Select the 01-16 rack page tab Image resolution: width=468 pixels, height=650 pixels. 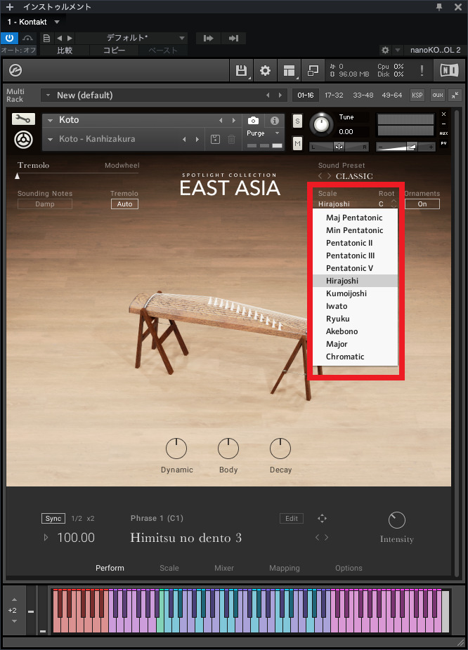tap(306, 95)
